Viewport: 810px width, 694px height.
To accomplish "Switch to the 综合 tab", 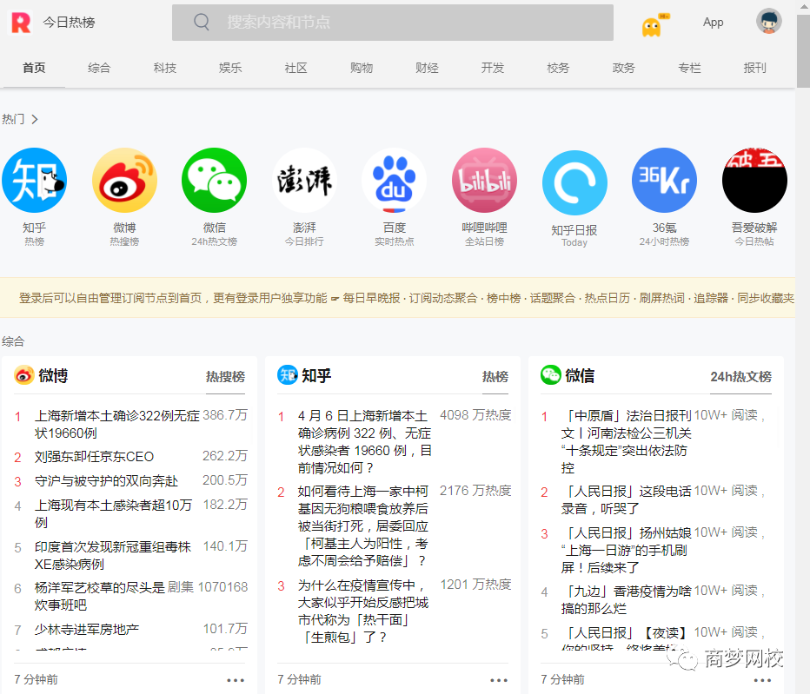I will click(99, 68).
